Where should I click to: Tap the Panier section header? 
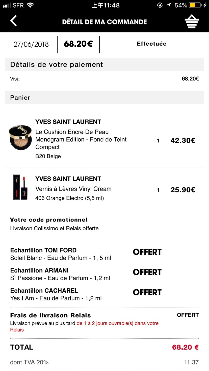pos(104,98)
